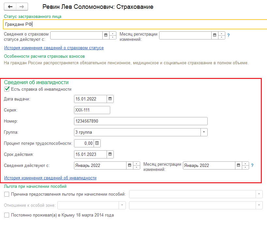Uncheck Есть справка об инвалидности checkbox
Screen dimensions: 267x225
pyautogui.click(x=7, y=89)
